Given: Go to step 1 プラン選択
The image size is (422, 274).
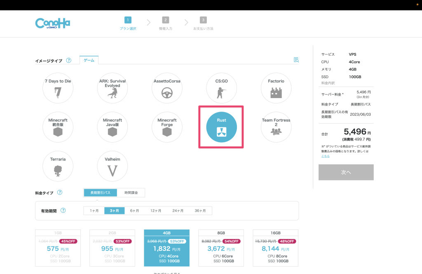Looking at the screenshot, I should click(128, 23).
